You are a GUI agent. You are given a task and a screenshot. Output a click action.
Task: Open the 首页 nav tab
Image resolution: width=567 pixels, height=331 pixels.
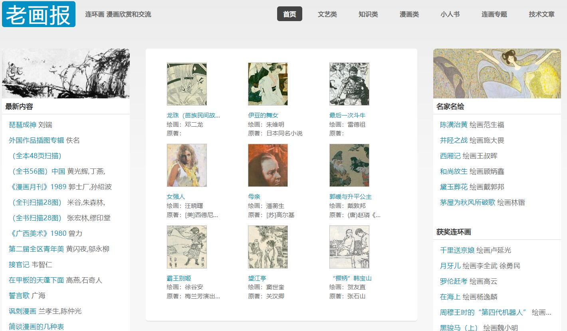coord(289,14)
